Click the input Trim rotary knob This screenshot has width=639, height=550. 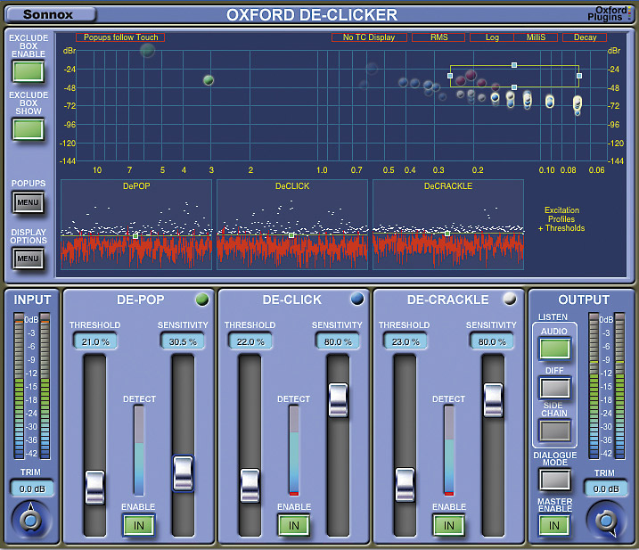tap(30, 521)
